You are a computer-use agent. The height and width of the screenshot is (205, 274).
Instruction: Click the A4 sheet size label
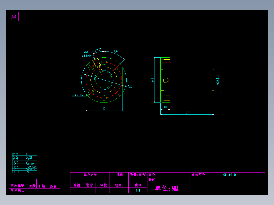tap(14, 17)
